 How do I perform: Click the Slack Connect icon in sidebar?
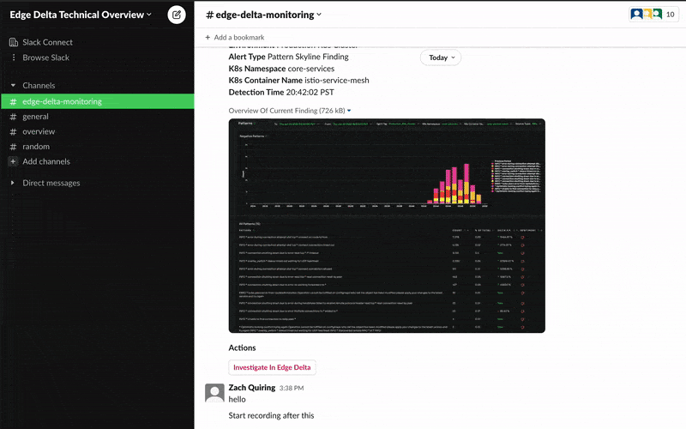point(13,42)
